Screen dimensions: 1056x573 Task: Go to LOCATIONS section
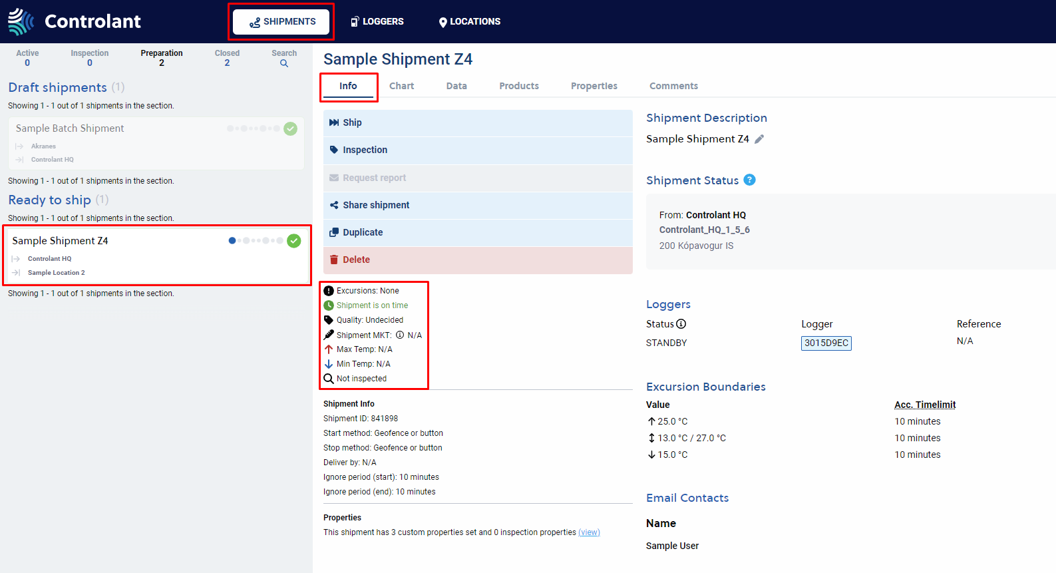click(470, 21)
